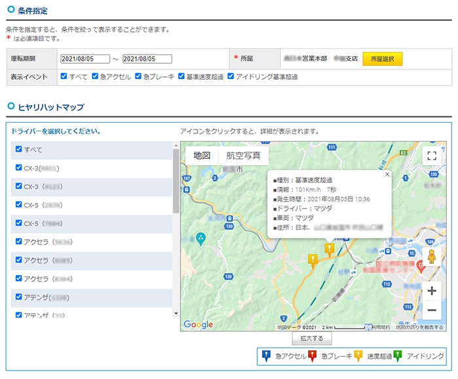Select the 地図 map type
458x379 pixels.
click(202, 156)
